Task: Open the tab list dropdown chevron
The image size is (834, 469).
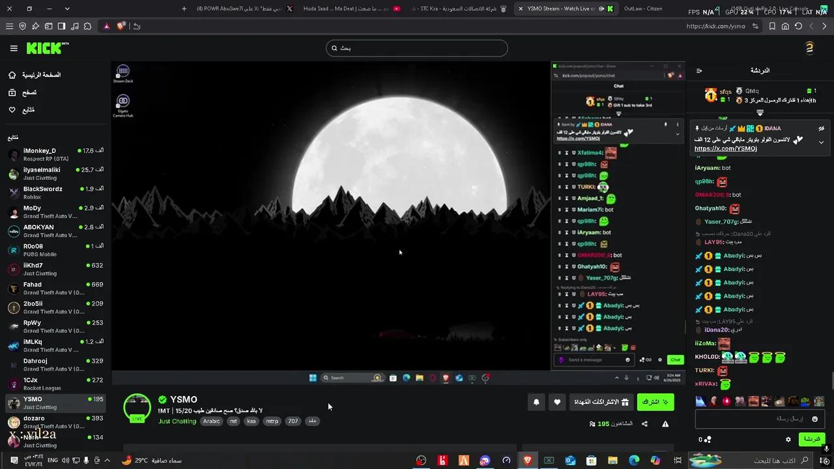Action: click(67, 8)
